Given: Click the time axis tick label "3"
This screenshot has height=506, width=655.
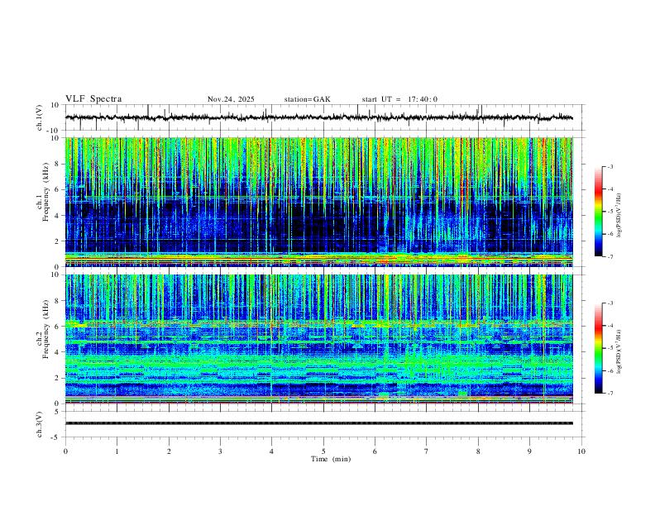Looking at the screenshot, I should pos(220,451).
